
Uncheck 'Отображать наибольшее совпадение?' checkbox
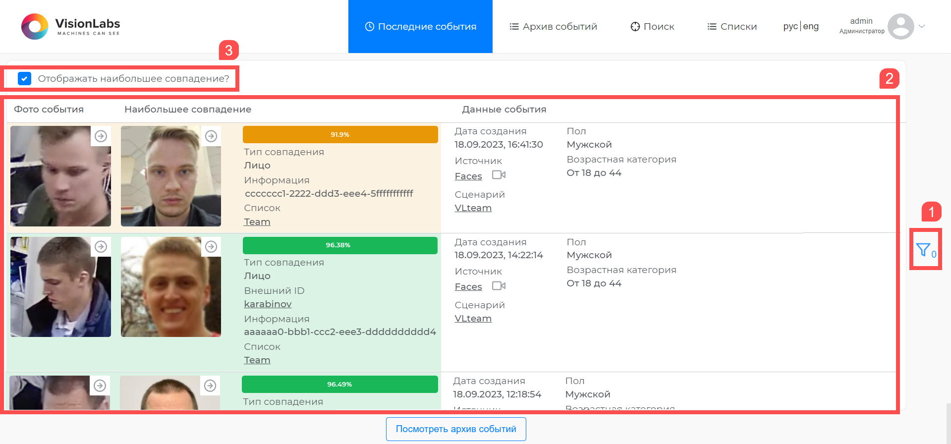[24, 78]
